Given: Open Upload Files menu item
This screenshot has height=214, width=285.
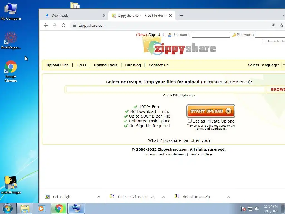Looking at the screenshot, I should pyautogui.click(x=57, y=65).
